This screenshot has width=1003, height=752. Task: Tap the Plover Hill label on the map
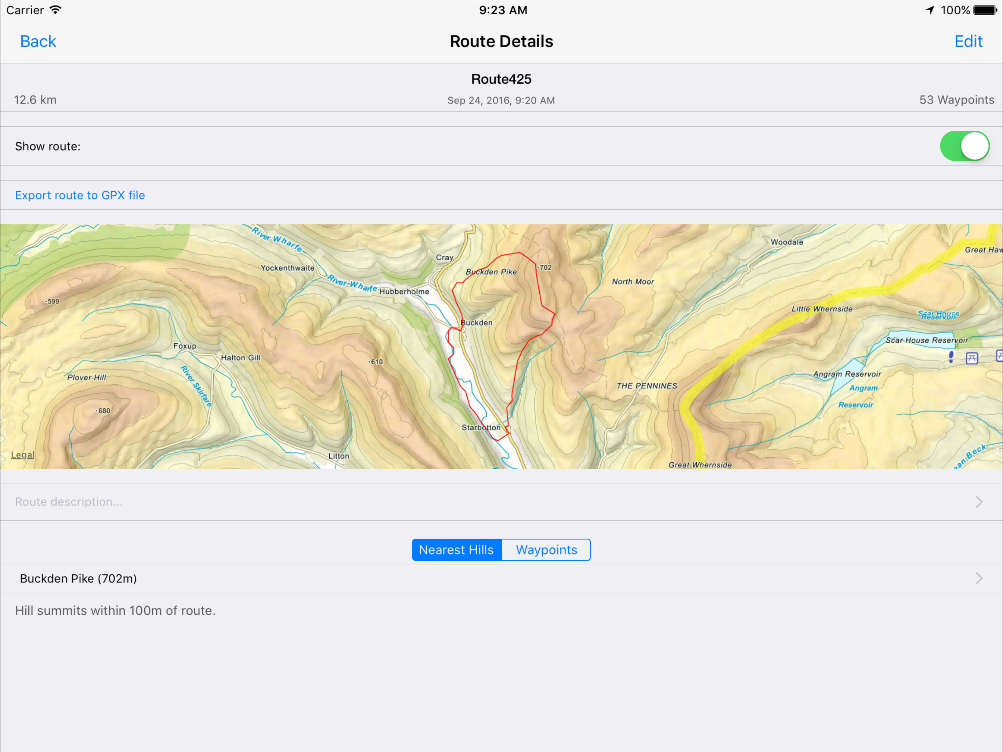(x=87, y=377)
